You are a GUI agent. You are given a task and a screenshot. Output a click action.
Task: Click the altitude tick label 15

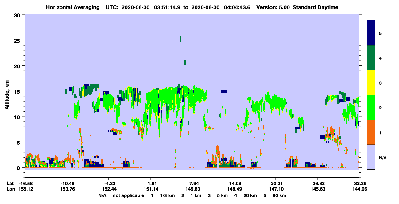click(17, 91)
